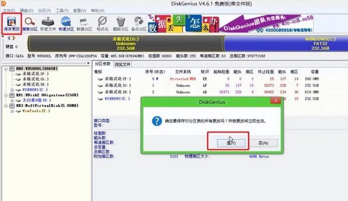The width and height of the screenshot is (348, 201).
Task: Click the HD0:WD5000L disk icon in tree
Action: click(x=12, y=69)
